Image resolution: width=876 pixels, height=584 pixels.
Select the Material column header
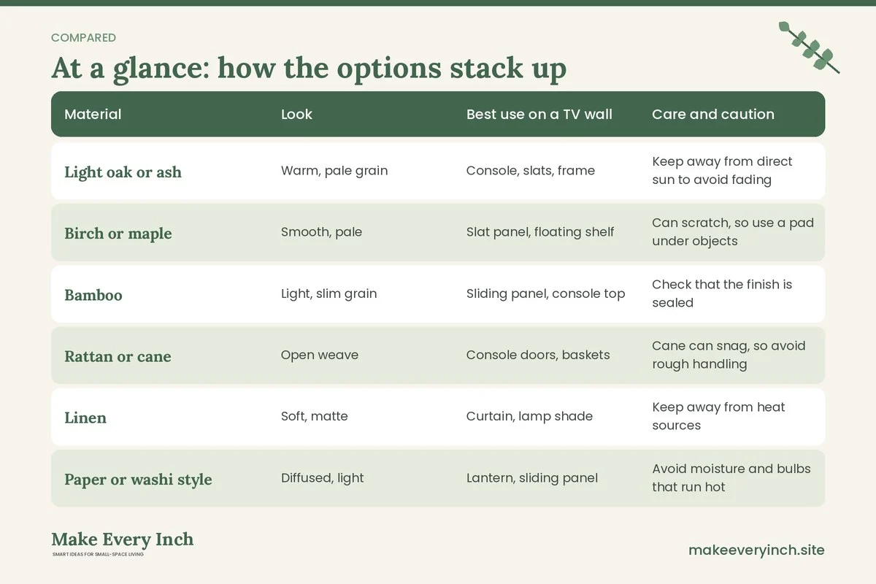(x=93, y=114)
